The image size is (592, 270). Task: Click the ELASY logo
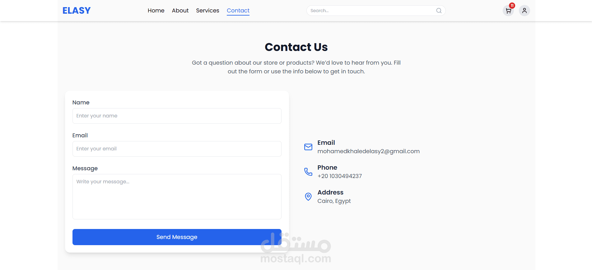coord(77,11)
